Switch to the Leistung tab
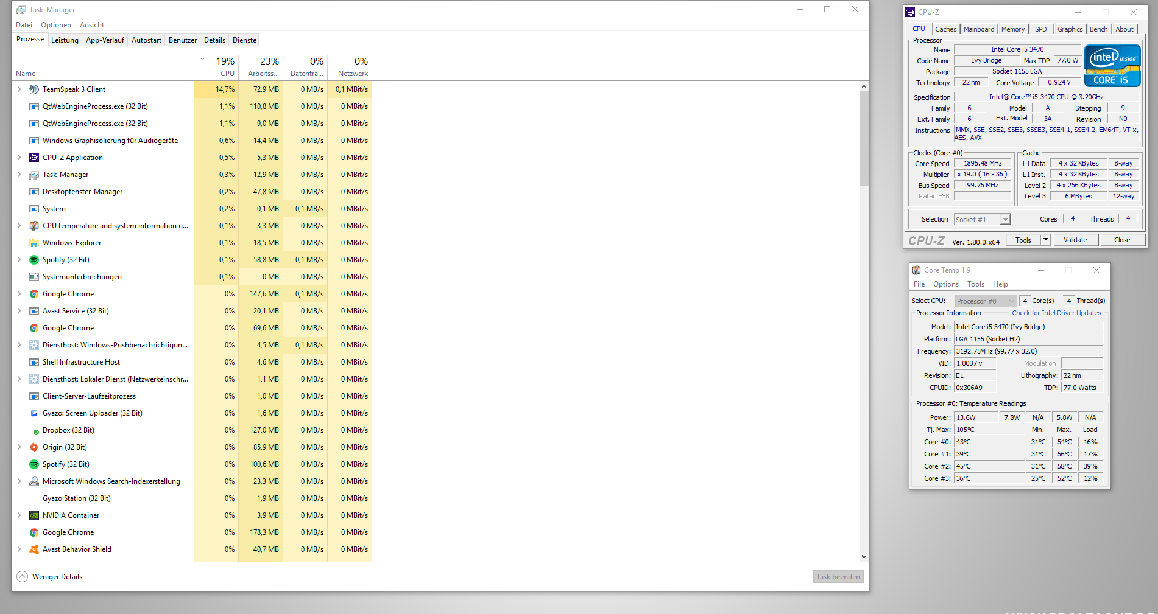 65,40
